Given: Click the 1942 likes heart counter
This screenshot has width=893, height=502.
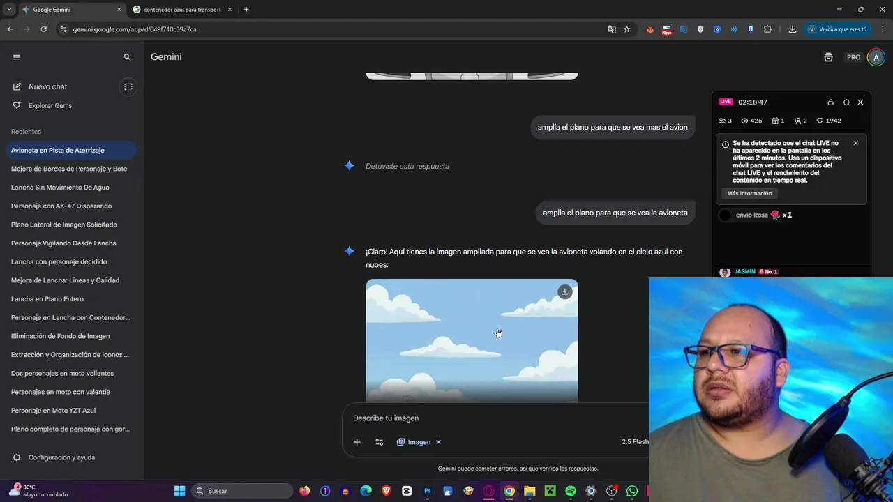Looking at the screenshot, I should [829, 121].
